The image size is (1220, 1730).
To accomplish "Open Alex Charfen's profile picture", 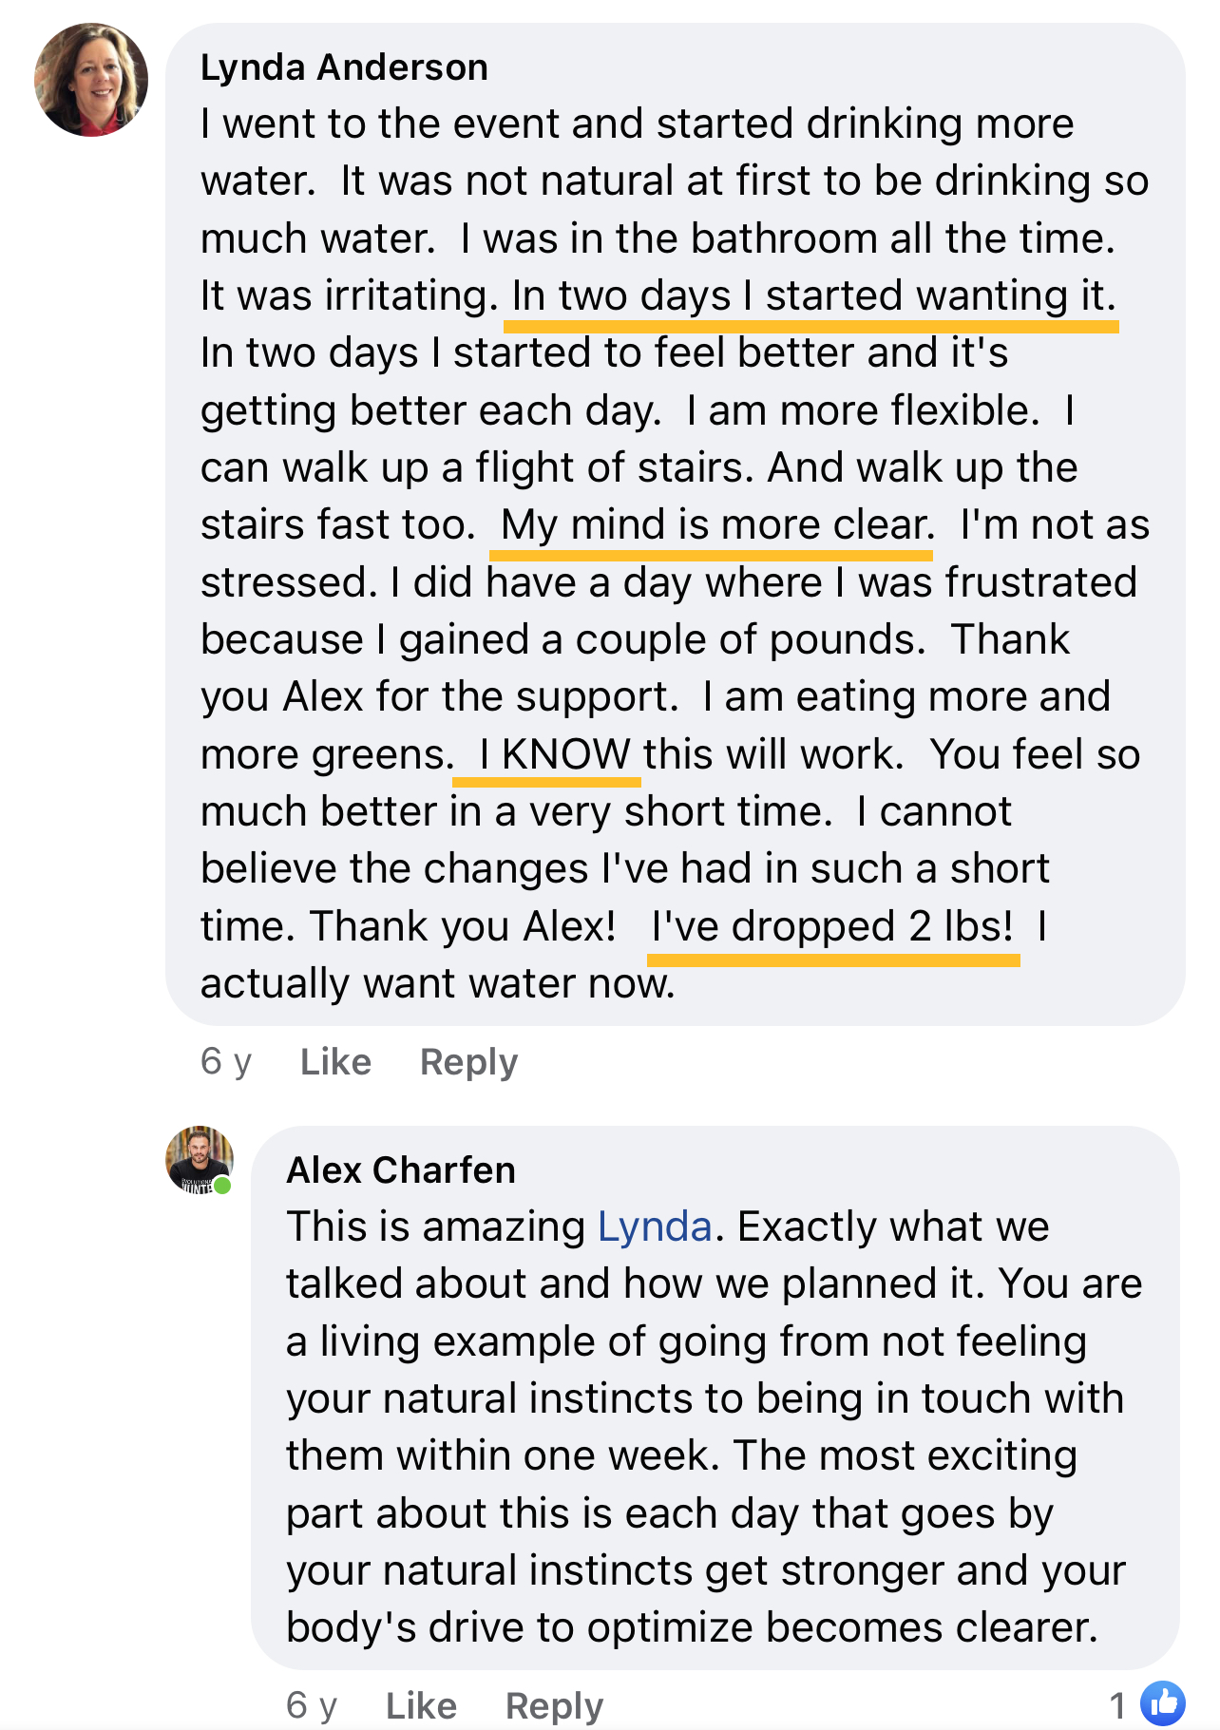I will pyautogui.click(x=199, y=1160).
